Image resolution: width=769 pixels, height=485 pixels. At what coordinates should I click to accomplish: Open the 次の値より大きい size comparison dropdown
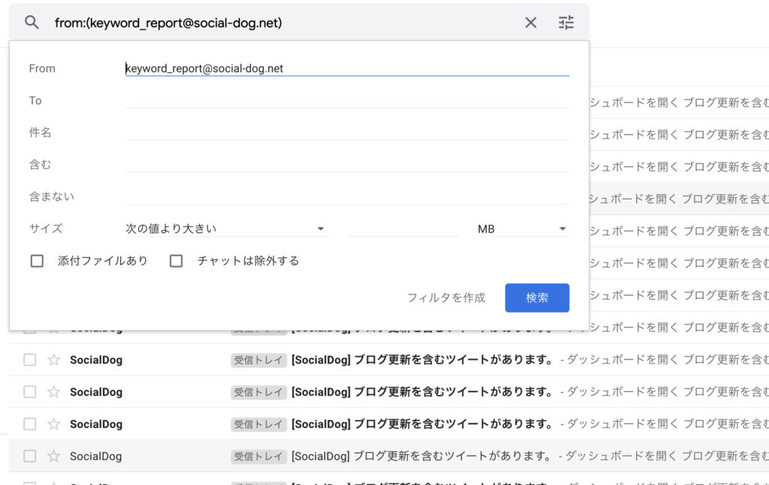[x=226, y=229]
